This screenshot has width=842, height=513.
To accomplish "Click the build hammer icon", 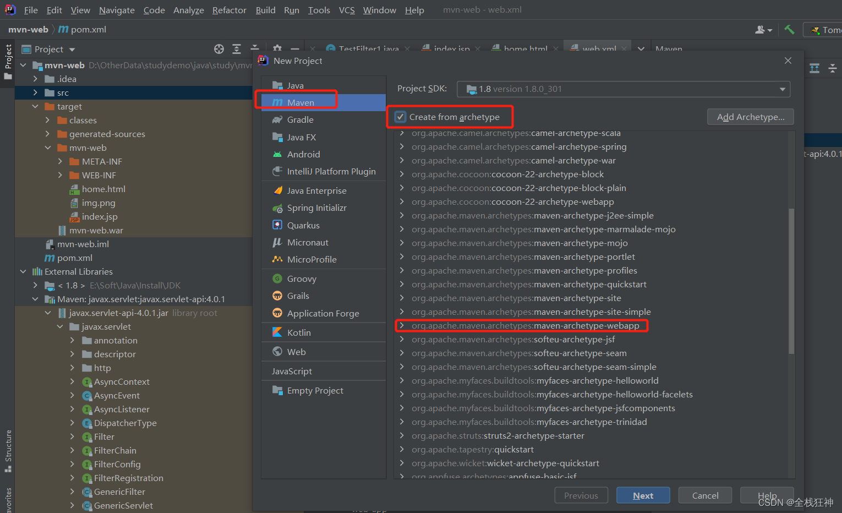I will [789, 30].
